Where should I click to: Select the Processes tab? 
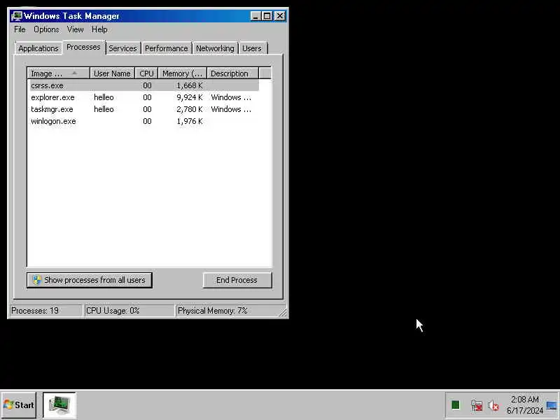(x=83, y=47)
